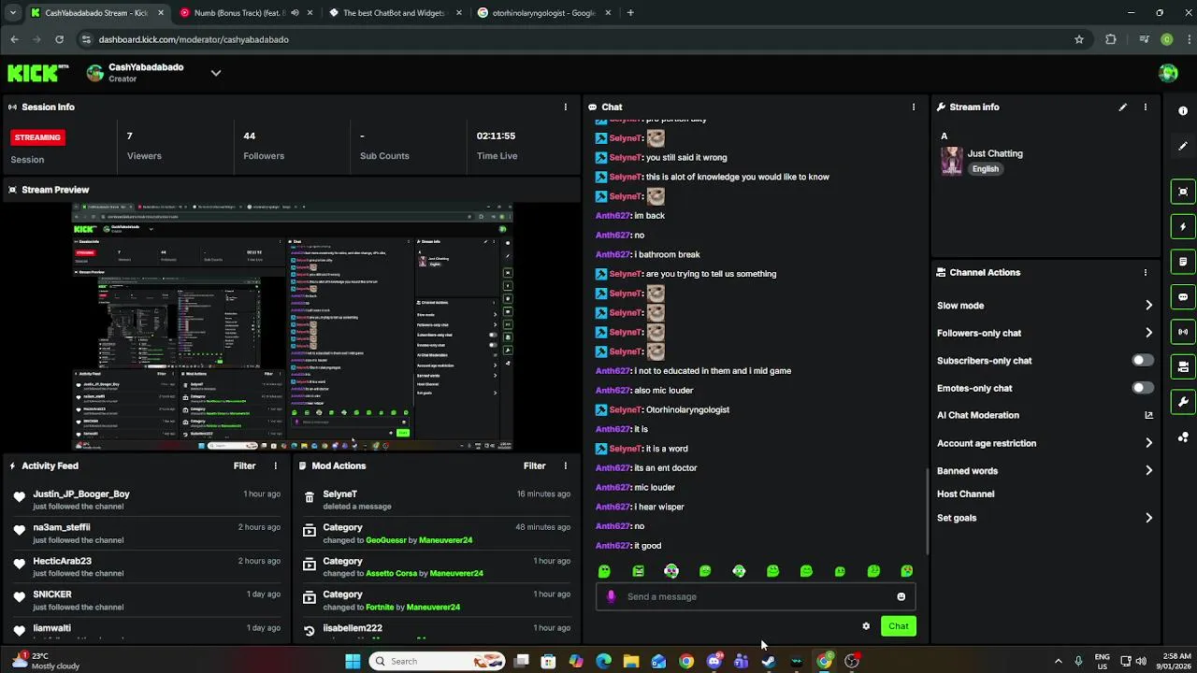
Task: Open Session Info panel three-dot menu
Action: (565, 107)
